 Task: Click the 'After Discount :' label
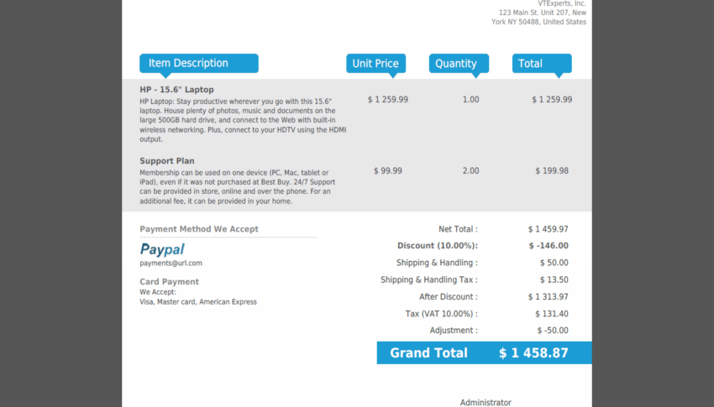[x=449, y=297]
